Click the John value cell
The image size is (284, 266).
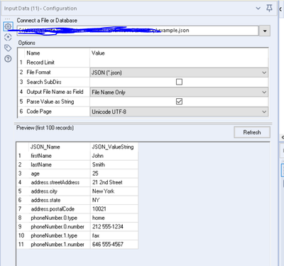point(114,156)
